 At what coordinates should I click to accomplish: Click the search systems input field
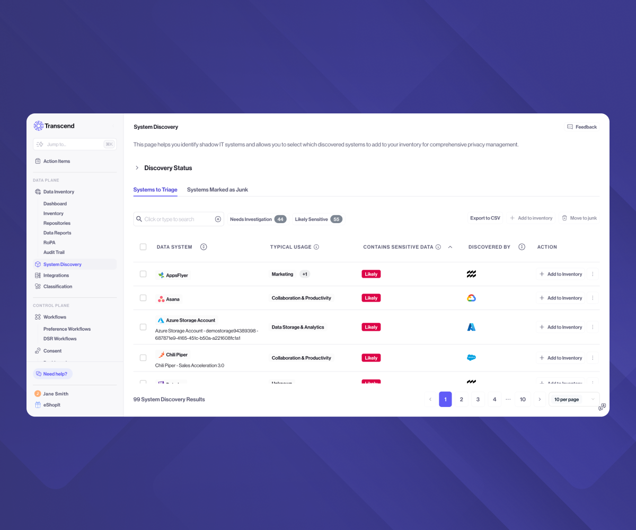[178, 219]
